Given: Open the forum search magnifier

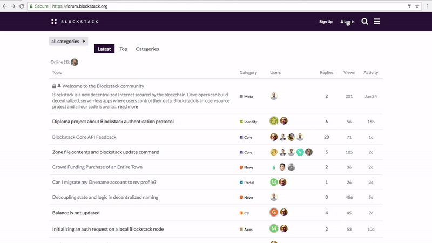Looking at the screenshot, I should coord(365,21).
